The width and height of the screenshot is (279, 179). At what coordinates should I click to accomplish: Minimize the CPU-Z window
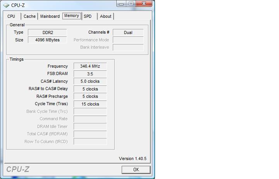(x=121, y=3)
